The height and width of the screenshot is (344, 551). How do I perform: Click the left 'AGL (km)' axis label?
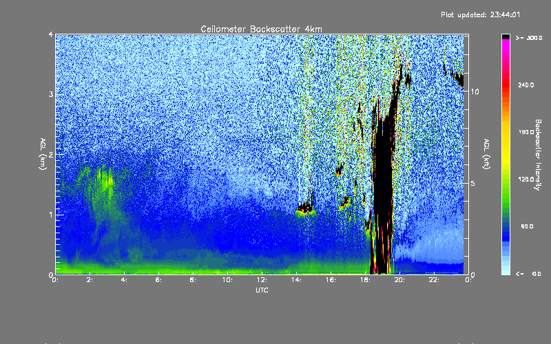pos(43,153)
